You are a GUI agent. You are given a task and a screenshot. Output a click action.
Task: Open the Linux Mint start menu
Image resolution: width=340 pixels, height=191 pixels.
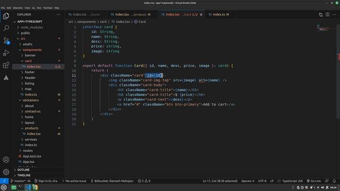coord(4,187)
